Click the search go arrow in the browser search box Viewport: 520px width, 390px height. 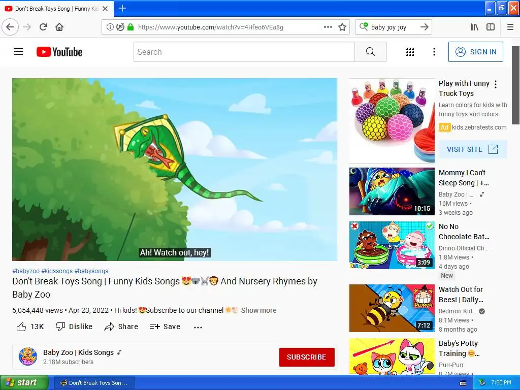[x=424, y=27]
